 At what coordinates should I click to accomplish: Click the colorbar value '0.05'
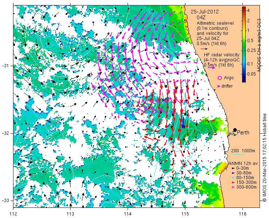point(251,74)
